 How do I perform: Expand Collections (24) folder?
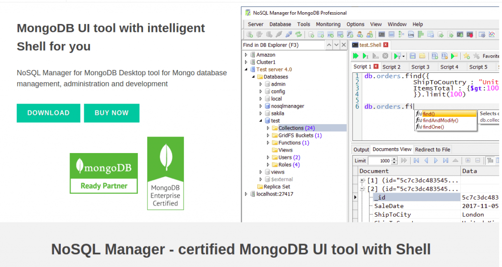point(268,128)
